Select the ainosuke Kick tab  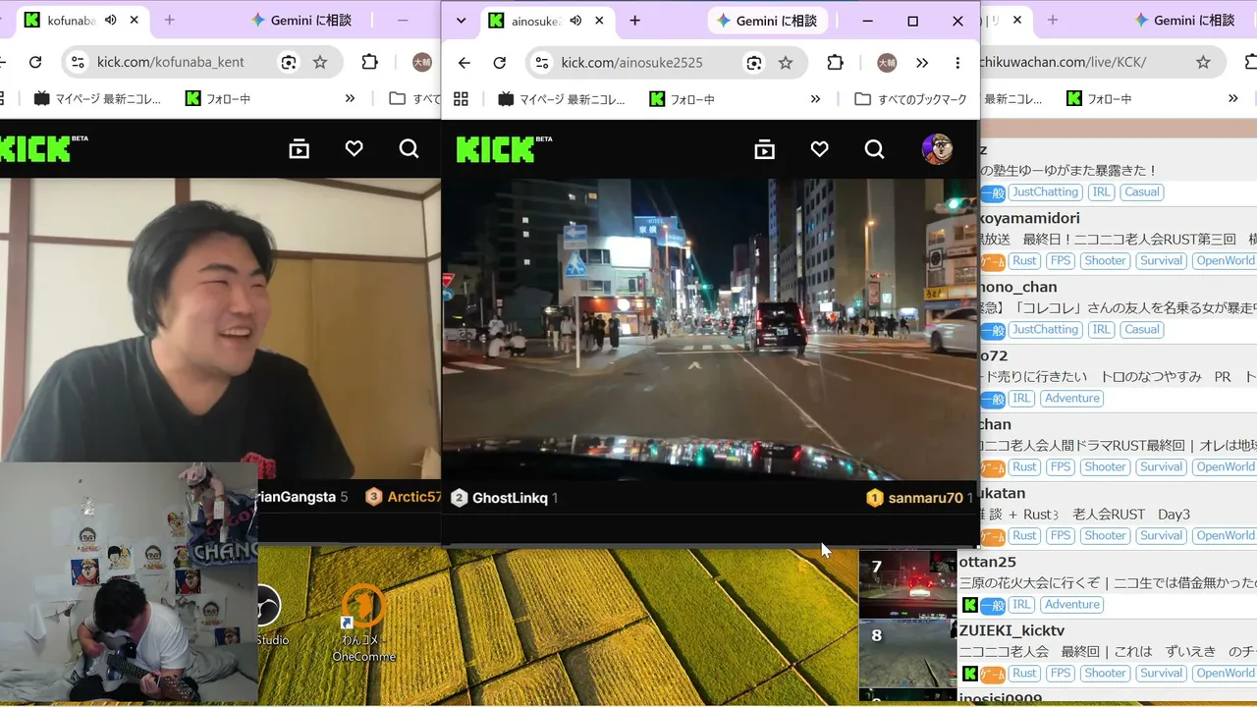coord(547,21)
